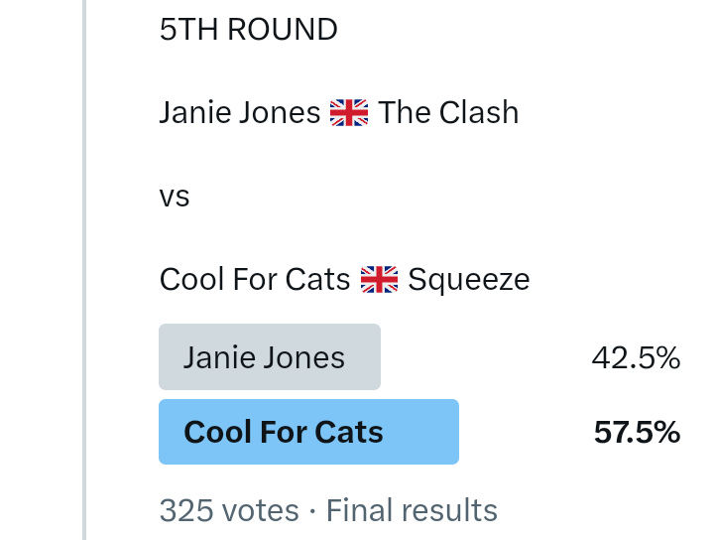
Task: Select the grey Janie Jones poll bar
Action: pyautogui.click(x=269, y=357)
